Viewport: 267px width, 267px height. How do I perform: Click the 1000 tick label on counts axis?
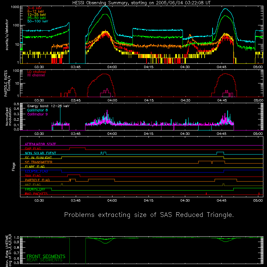click(x=15, y=7)
